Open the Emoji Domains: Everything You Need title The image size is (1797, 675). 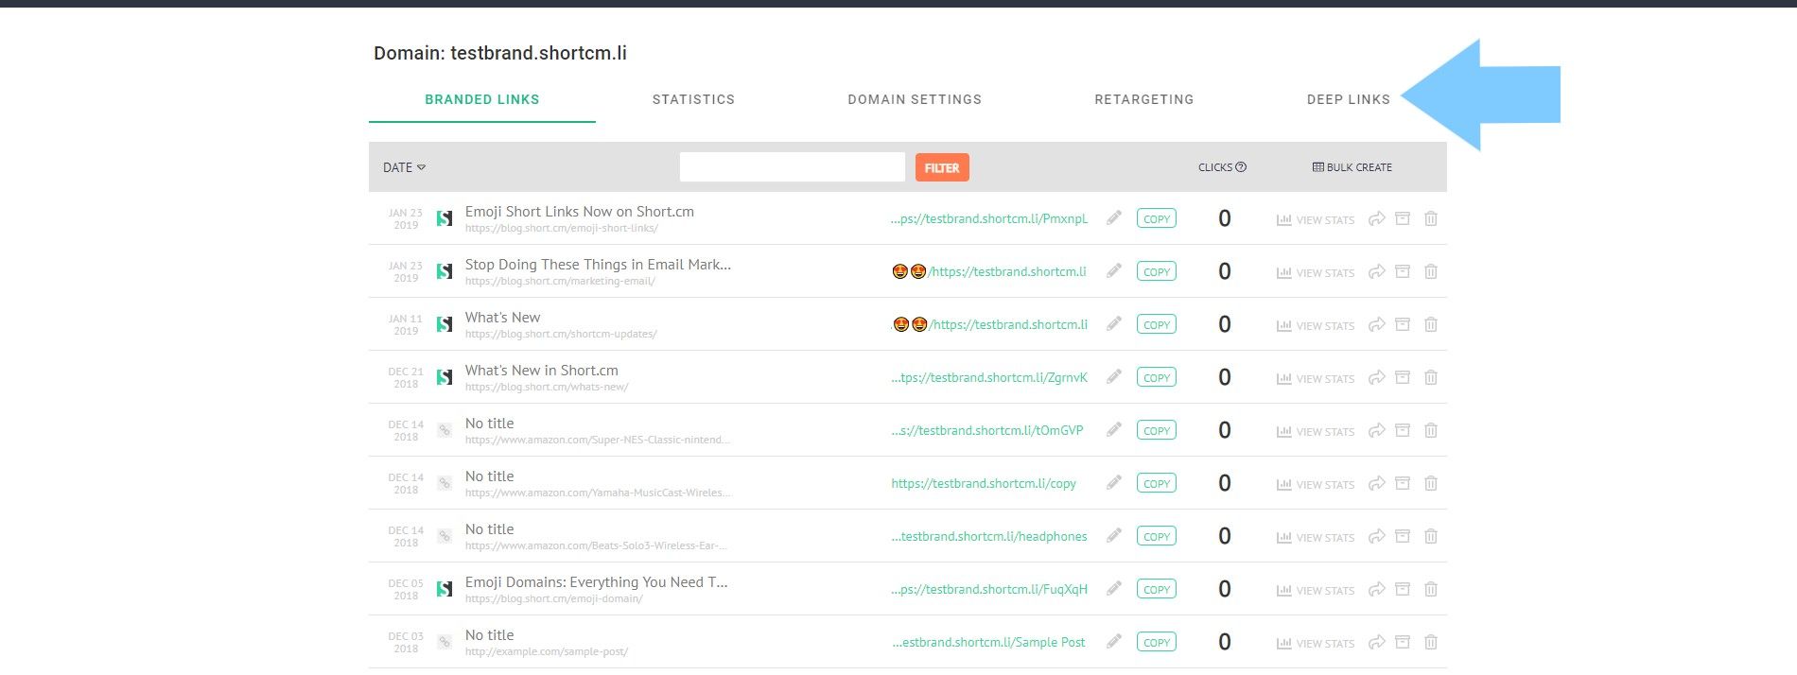pos(597,582)
